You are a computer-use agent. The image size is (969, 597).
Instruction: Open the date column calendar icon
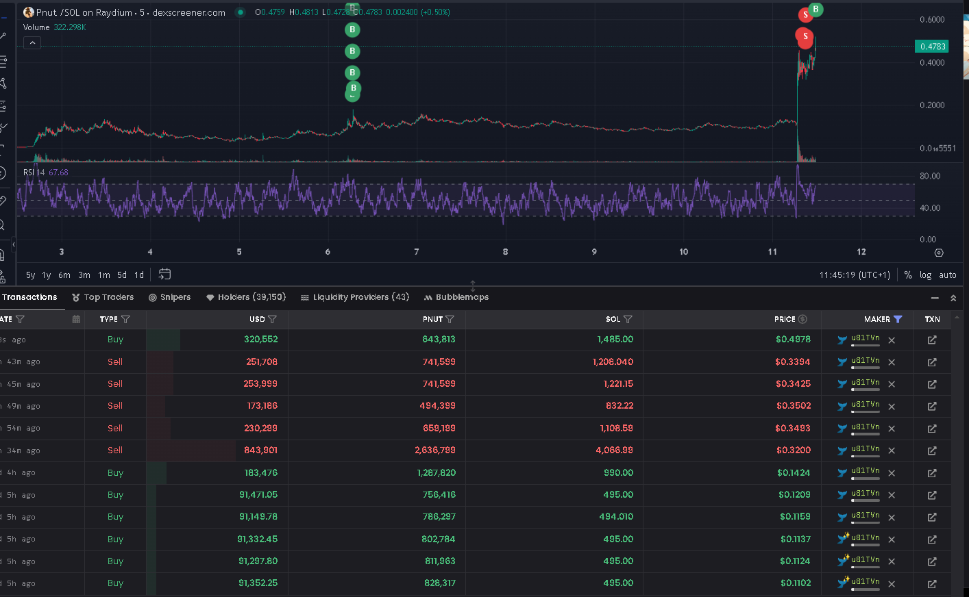pyautogui.click(x=76, y=319)
